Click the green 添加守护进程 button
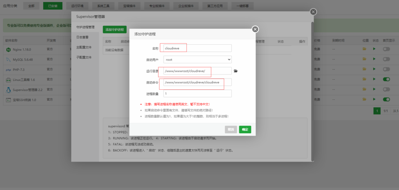Image resolution: width=399 pixels, height=190 pixels. 115,30
